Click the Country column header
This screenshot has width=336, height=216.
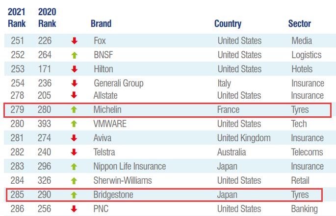[228, 23]
